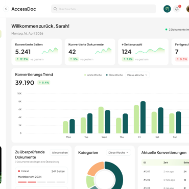Click the '2 min ago' time cell
The image size is (189, 189).
(x=169, y=172)
